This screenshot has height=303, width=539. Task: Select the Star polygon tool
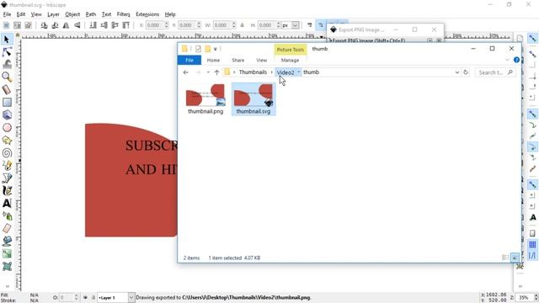point(7,141)
